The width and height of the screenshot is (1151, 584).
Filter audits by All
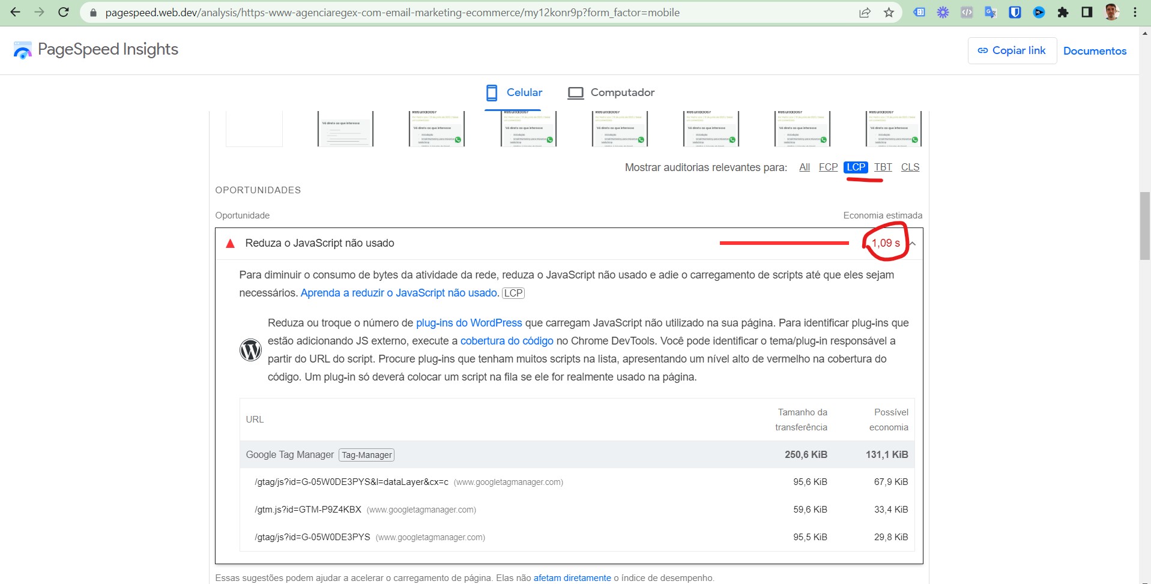coord(805,167)
